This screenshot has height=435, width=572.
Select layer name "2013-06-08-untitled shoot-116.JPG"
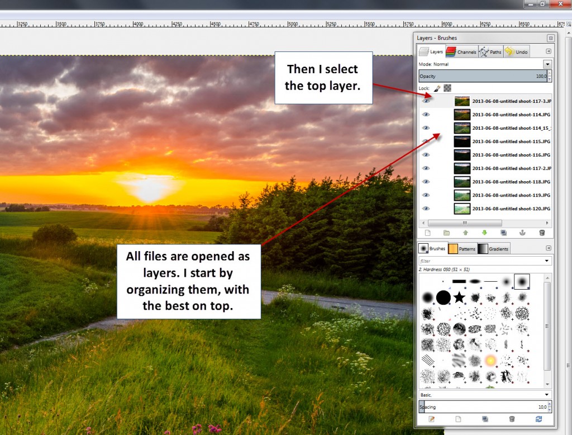(x=511, y=155)
